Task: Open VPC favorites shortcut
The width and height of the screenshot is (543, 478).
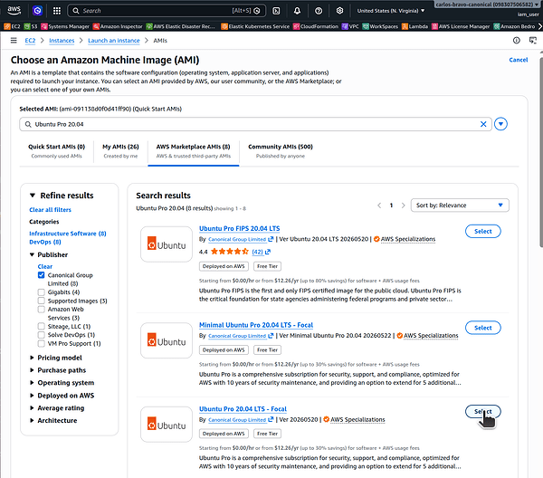Action: (350, 26)
